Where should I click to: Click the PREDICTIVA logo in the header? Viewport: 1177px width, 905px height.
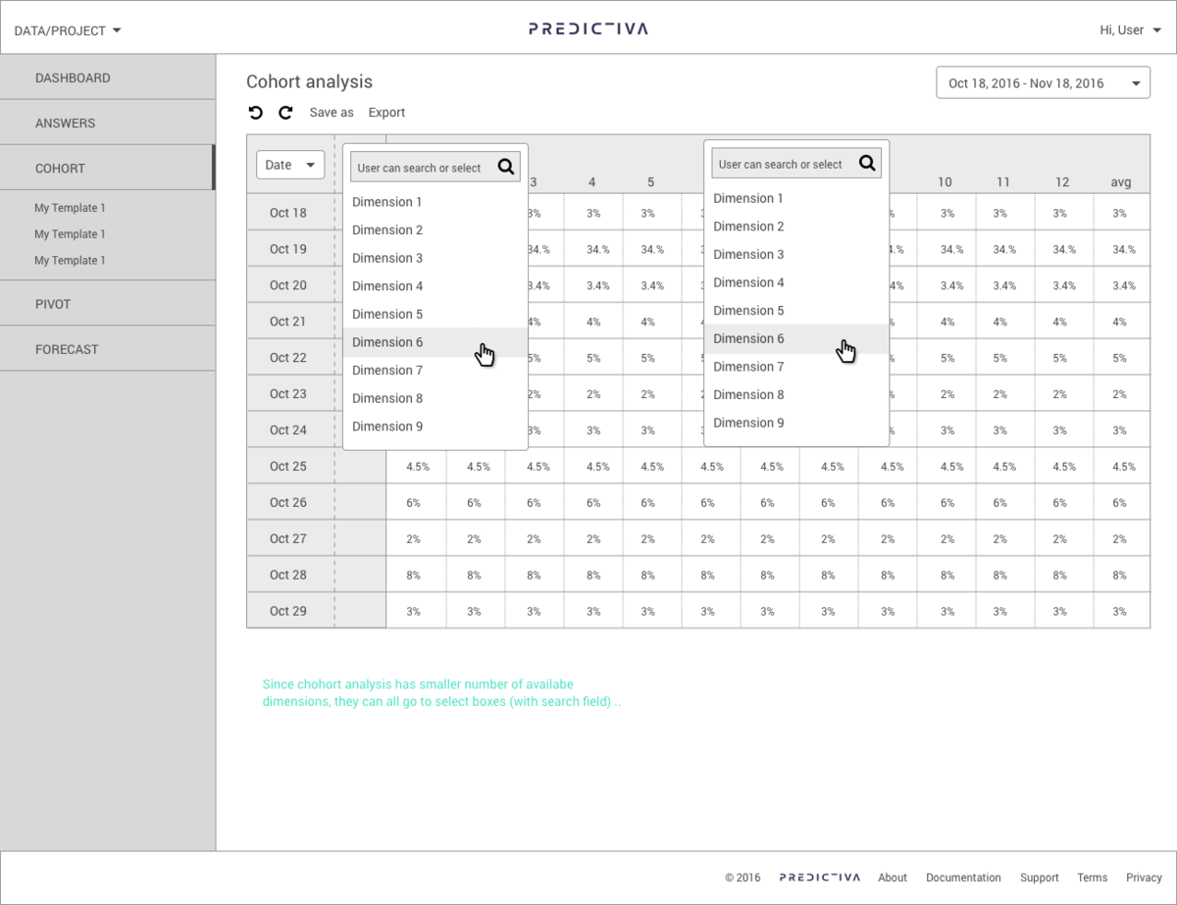click(587, 28)
